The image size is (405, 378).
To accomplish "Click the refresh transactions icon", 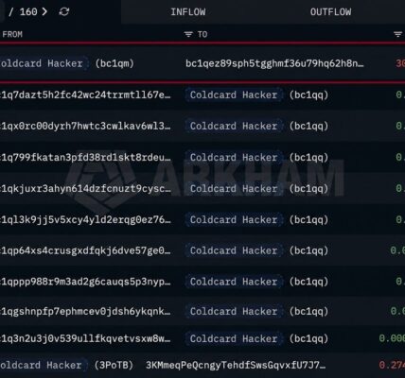I will coord(64,12).
